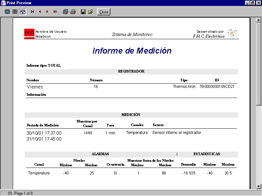Click the end date '31/10/01 17:45:00'
262x196 pixels.
[44, 139]
